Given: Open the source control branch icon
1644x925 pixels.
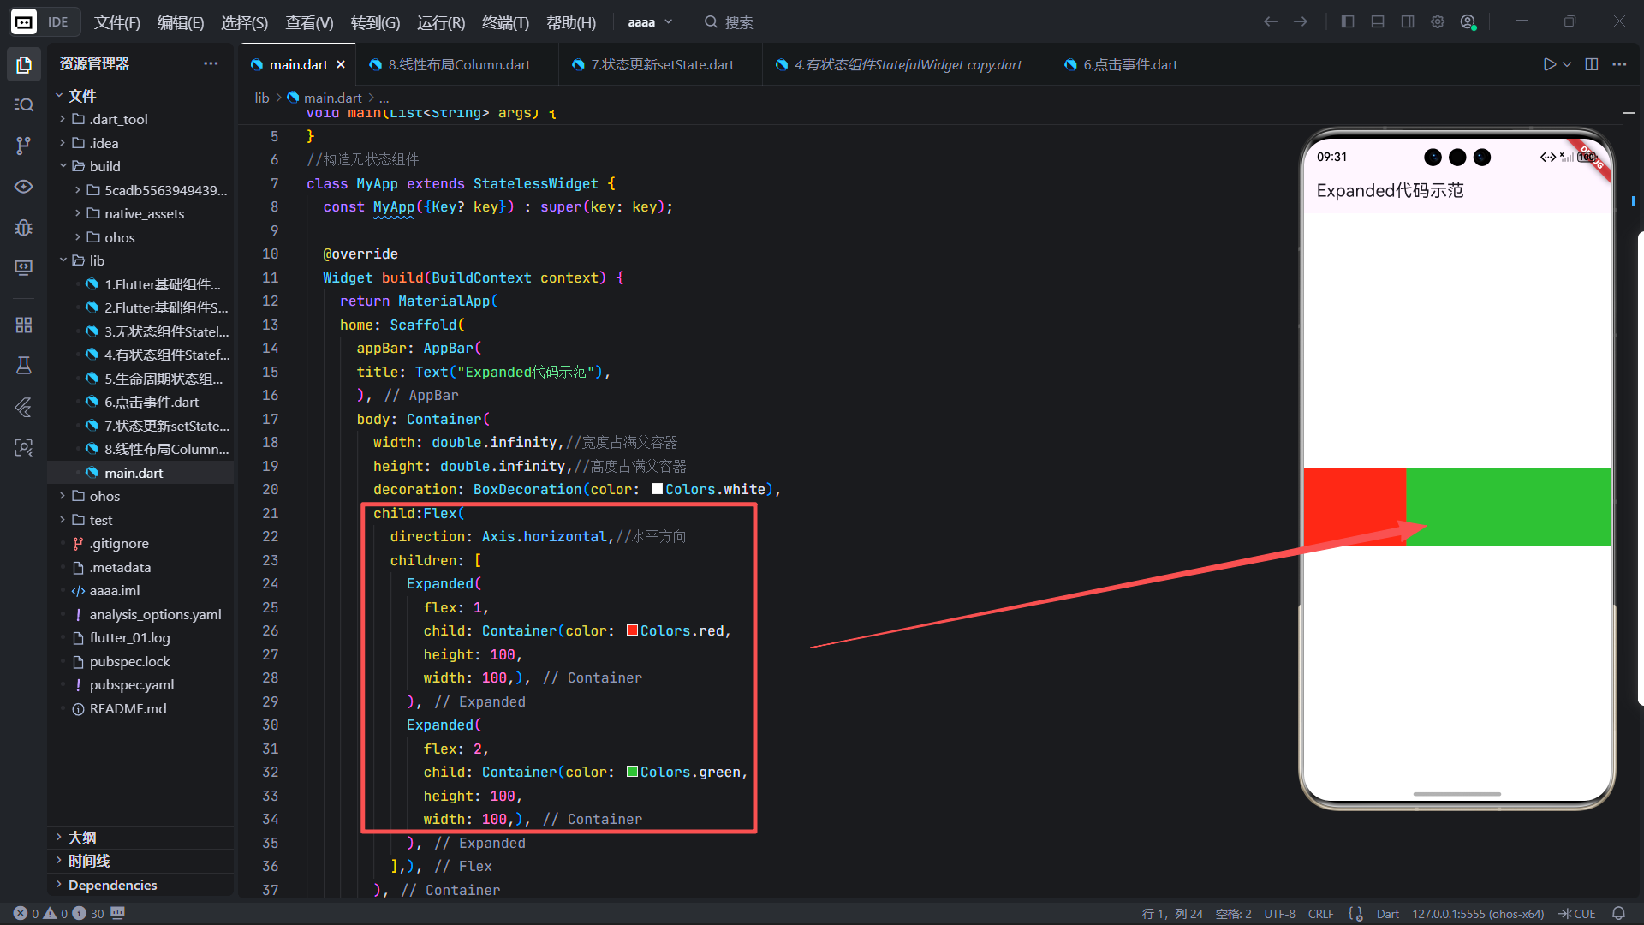Looking at the screenshot, I should [24, 146].
